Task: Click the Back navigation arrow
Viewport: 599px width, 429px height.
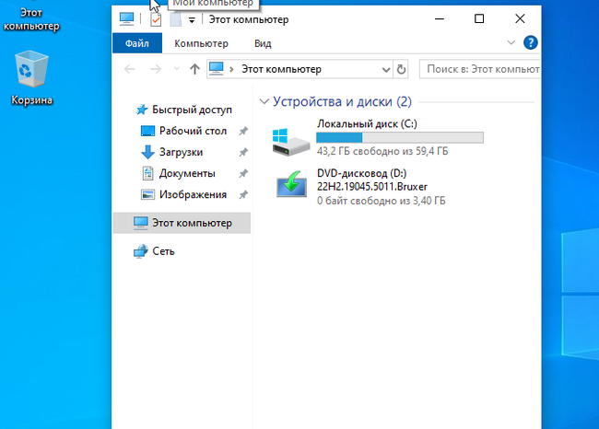Action: (130, 69)
